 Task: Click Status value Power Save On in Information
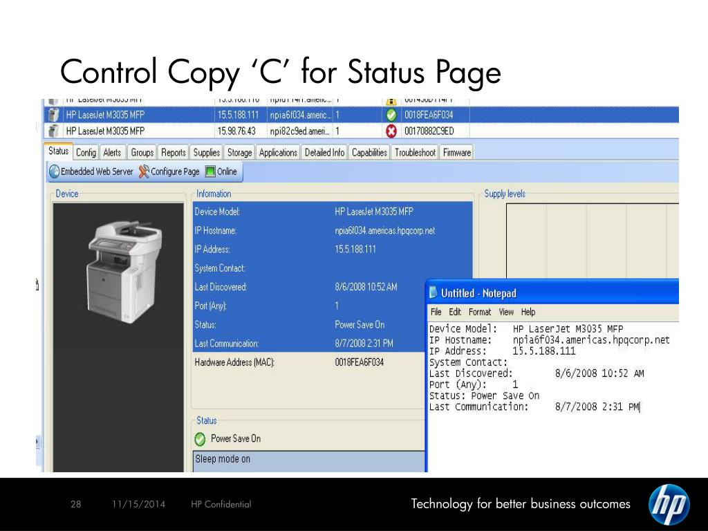tap(360, 325)
